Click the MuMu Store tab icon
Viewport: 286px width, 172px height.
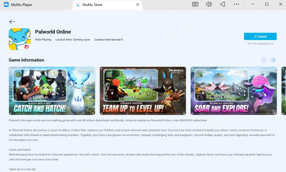(78, 5)
